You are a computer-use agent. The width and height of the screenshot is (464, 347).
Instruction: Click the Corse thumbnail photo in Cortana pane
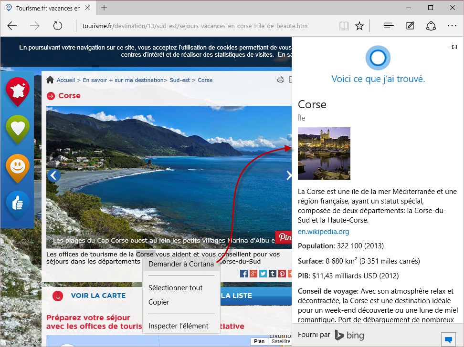(324, 153)
